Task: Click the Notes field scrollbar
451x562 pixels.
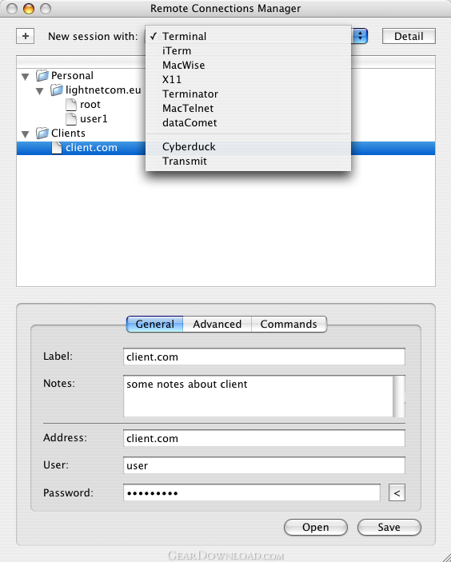Action: coord(399,396)
